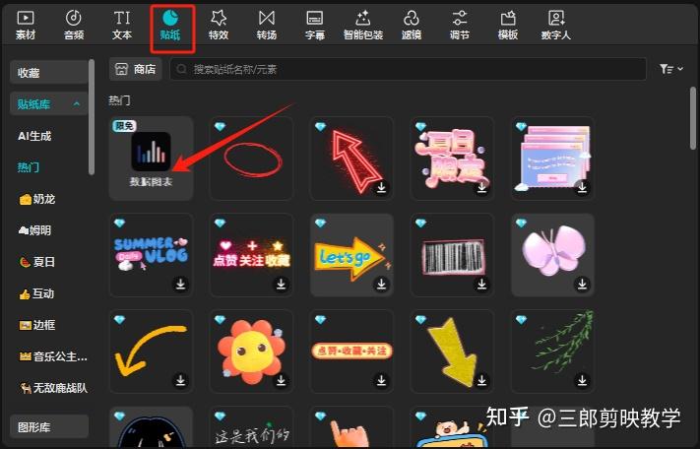Download the neon 点赞关注收藏 sticker
Screen dimensions: 700x449
tap(281, 284)
